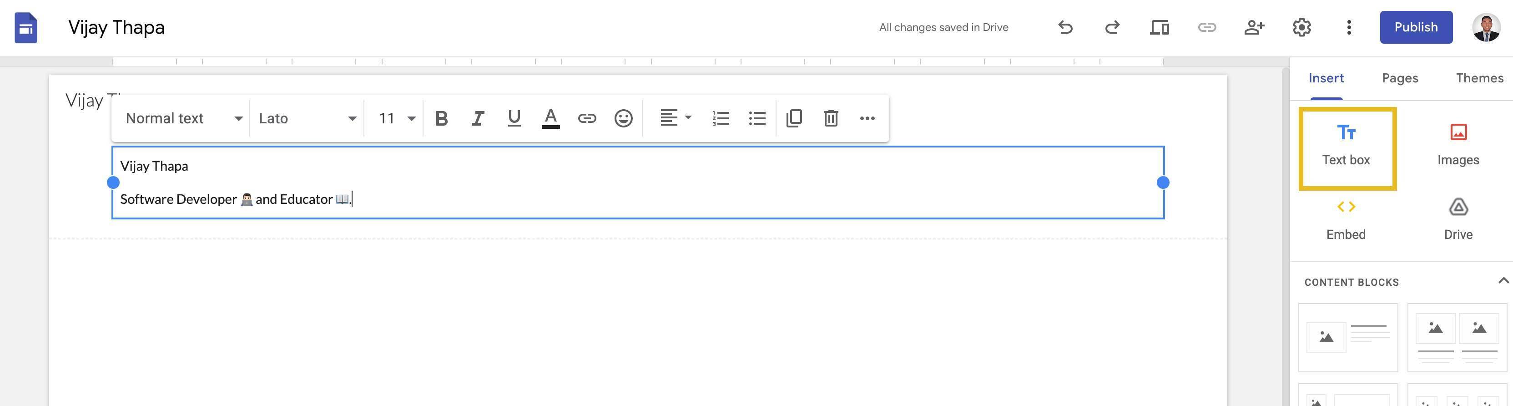1513x406 pixels.
Task: Switch to the Insert tab
Action: coord(1326,78)
